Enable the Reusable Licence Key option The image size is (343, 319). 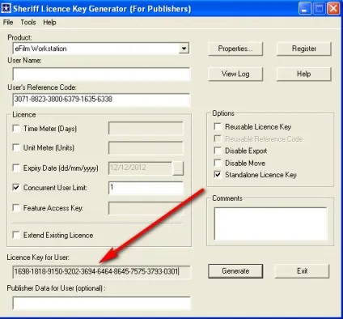(218, 126)
